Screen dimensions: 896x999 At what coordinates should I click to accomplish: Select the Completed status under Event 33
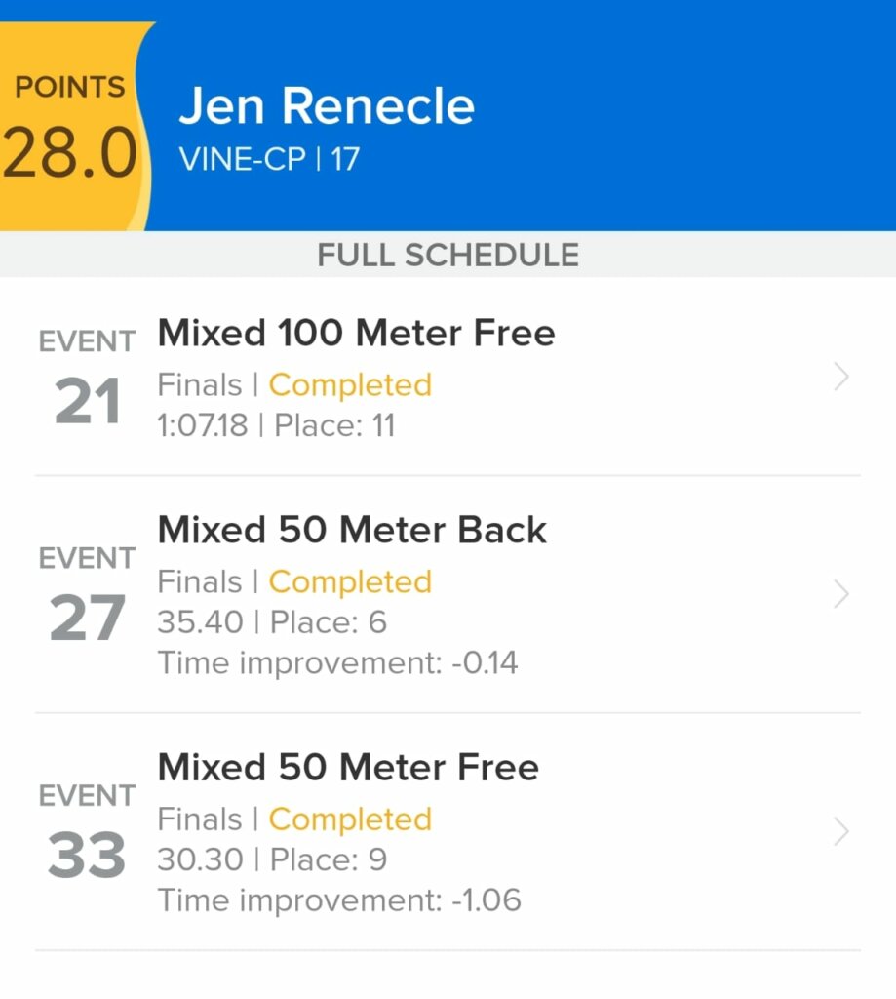[350, 819]
